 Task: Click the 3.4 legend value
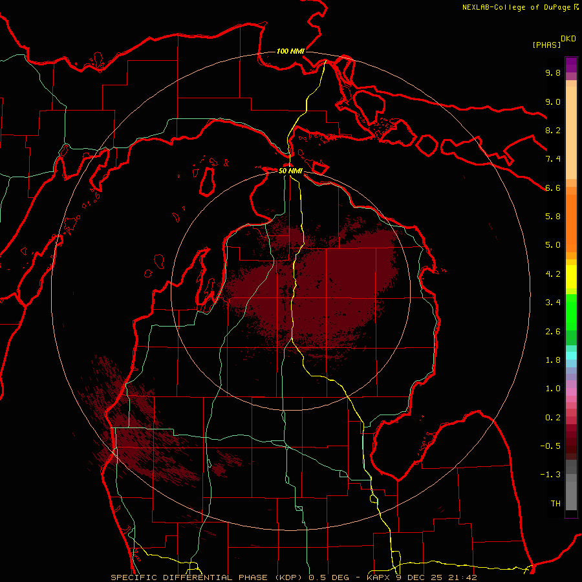[x=553, y=303]
